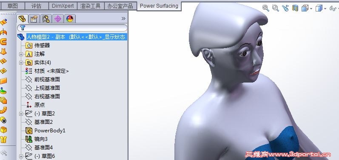Click Zoom to Fit magnifier icon

tap(266, 8)
